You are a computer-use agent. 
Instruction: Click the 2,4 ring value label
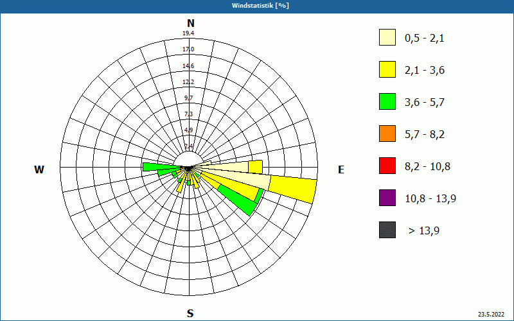coord(188,146)
